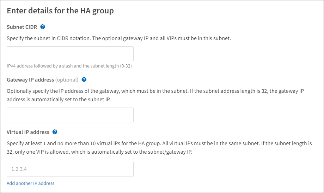The image size is (324, 193).
Task: Select the Virtual IP field showing 1.2.3.4
Action: (70, 169)
